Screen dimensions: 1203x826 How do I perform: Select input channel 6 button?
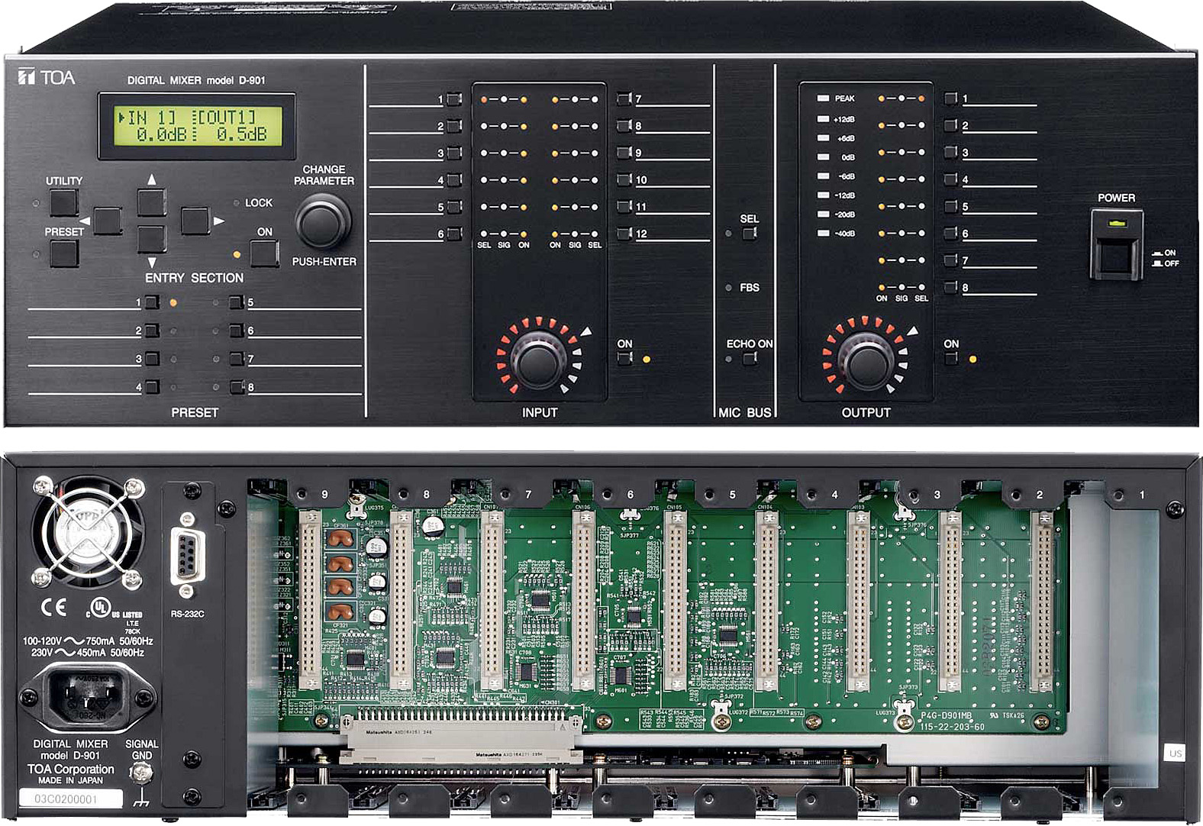click(454, 234)
